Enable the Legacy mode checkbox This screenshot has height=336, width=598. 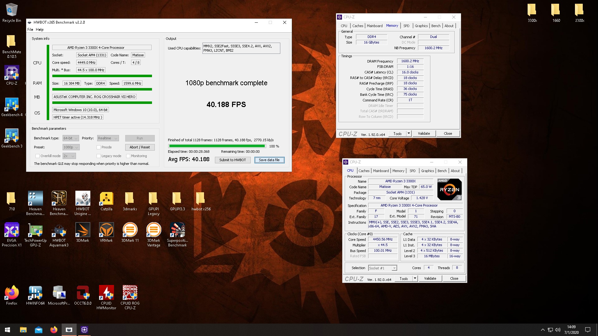pos(98,156)
